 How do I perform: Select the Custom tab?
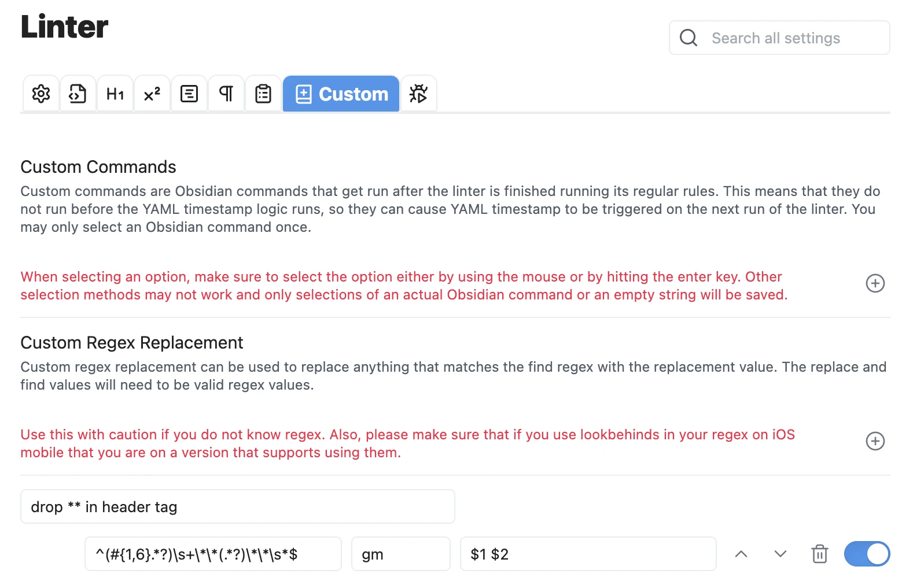coord(341,94)
